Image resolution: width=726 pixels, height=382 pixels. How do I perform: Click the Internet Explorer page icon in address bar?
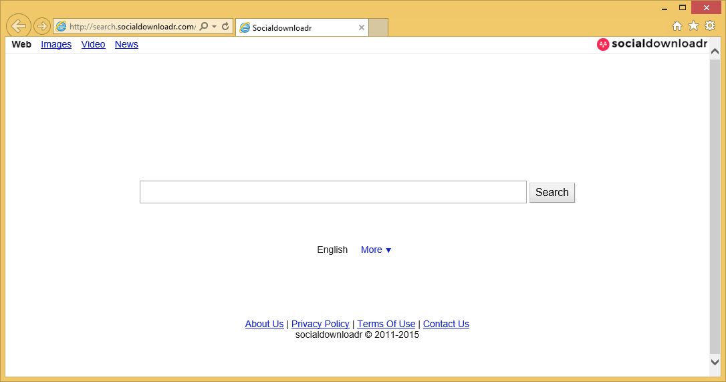61,26
